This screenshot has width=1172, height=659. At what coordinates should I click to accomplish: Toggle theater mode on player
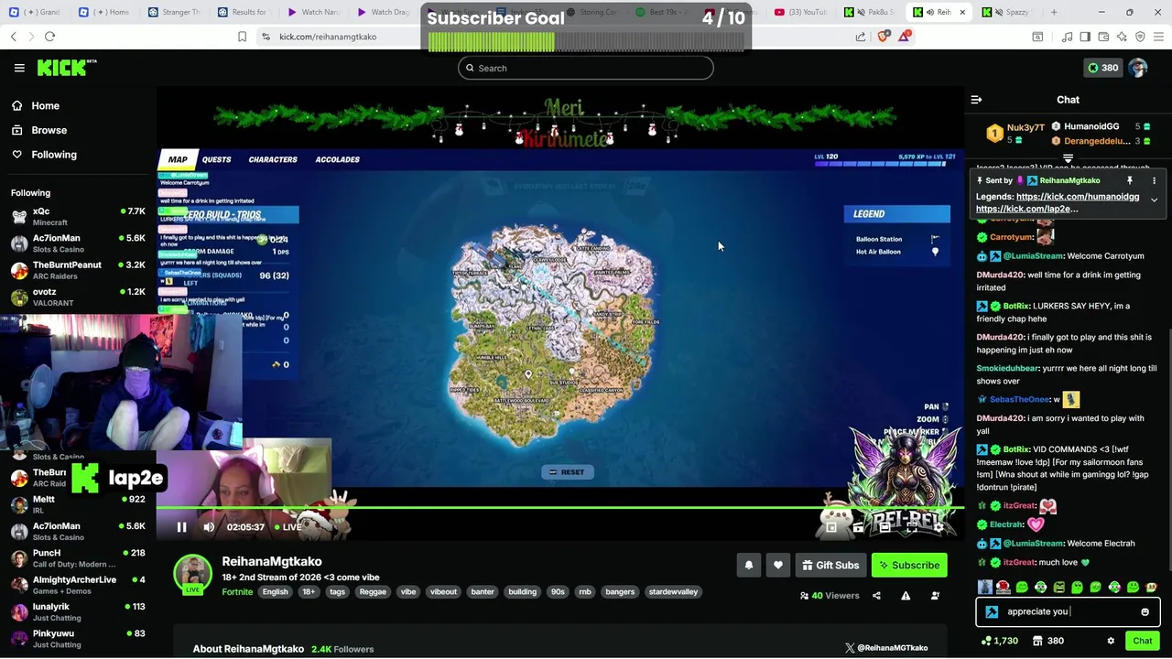(884, 527)
